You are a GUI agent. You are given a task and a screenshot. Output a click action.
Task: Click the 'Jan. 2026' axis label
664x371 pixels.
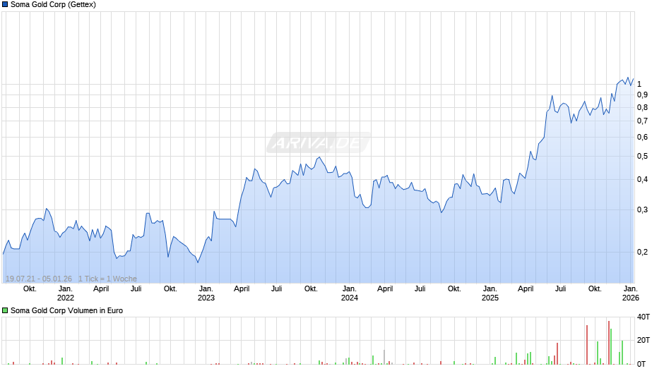coord(631,293)
